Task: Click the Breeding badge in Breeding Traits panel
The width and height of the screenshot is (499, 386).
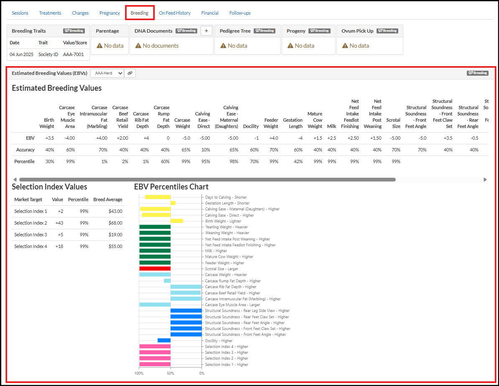Action: [x=74, y=31]
